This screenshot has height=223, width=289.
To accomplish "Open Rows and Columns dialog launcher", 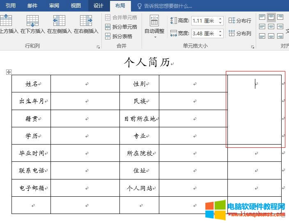I will coord(98,47).
